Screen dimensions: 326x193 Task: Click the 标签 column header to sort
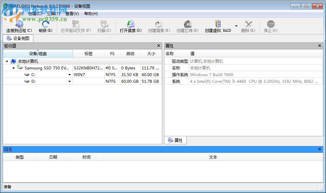(89, 53)
